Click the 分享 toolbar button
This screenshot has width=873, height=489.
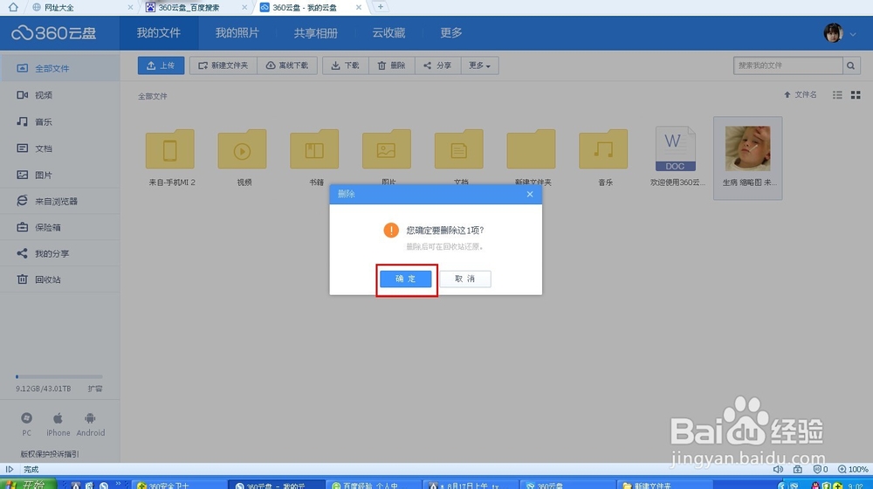[x=437, y=65]
